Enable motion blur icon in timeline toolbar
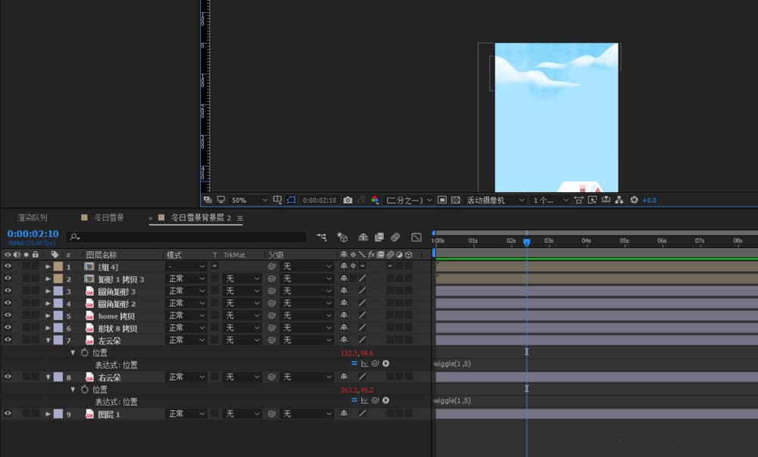The width and height of the screenshot is (758, 457). pyautogui.click(x=396, y=237)
